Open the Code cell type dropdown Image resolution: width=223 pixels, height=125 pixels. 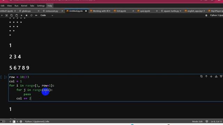click(x=47, y=15)
